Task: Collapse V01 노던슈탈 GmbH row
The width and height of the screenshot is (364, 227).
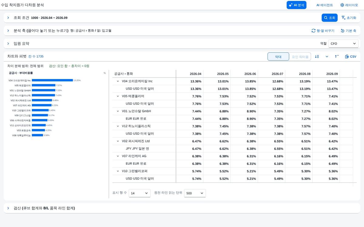Action: pyautogui.click(x=118, y=111)
